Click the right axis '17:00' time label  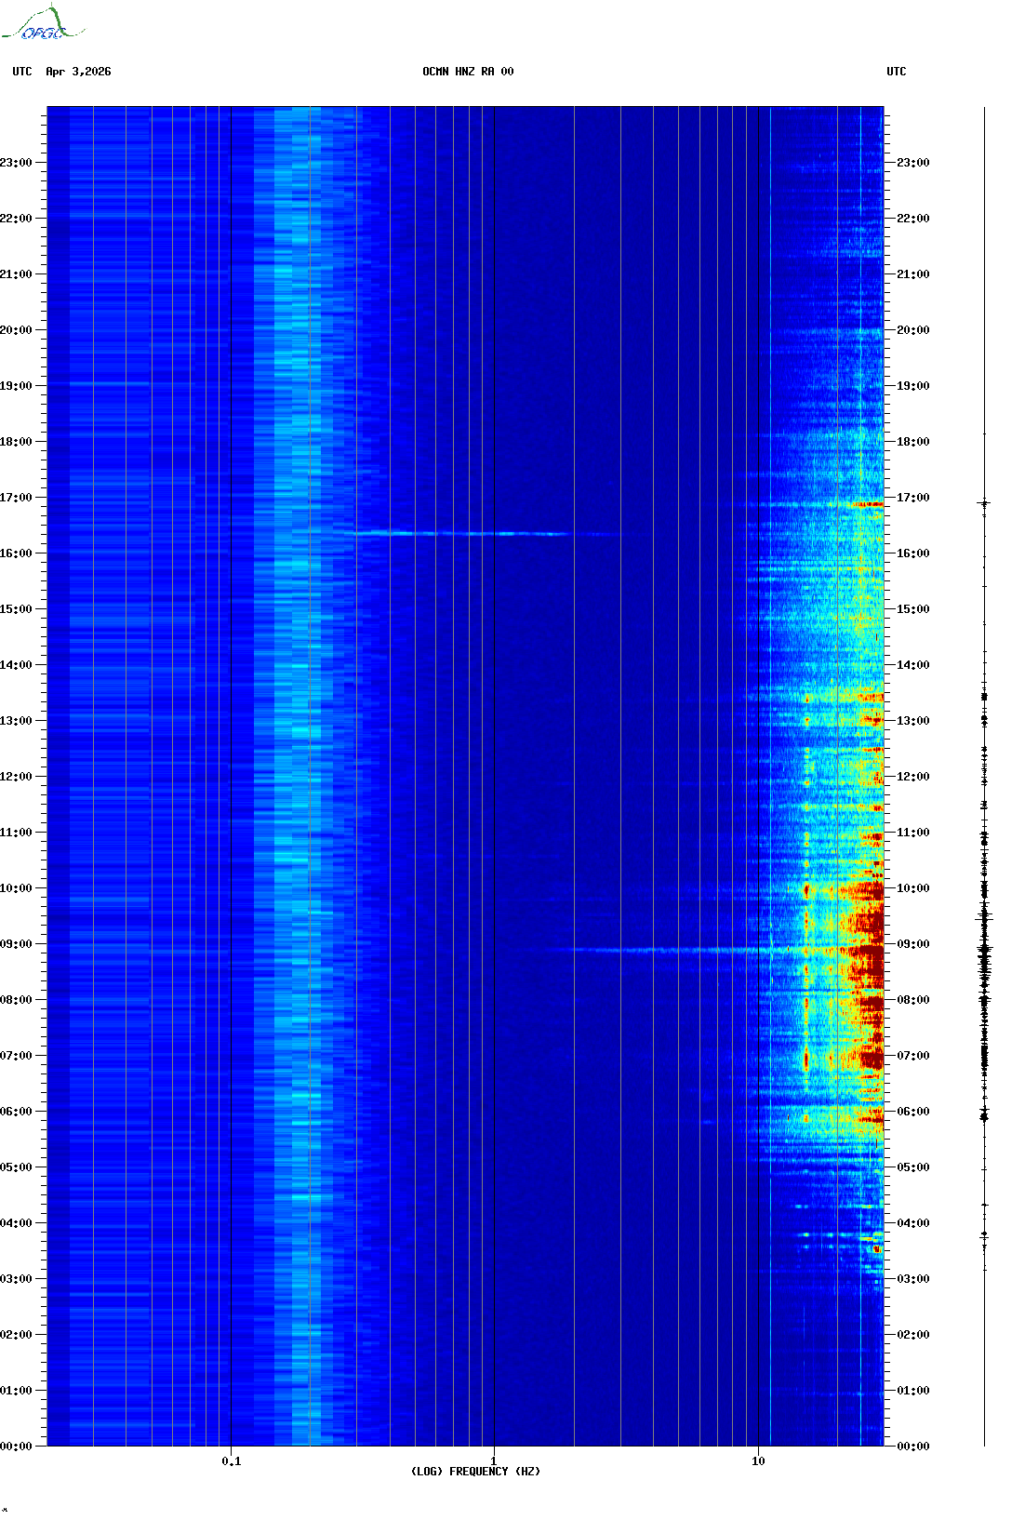click(x=912, y=498)
